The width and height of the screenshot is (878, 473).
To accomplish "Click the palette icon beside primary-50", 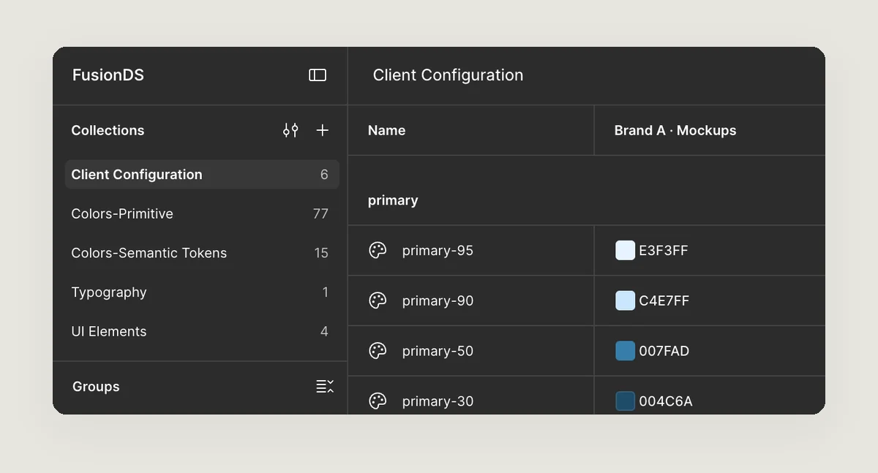I will (378, 351).
